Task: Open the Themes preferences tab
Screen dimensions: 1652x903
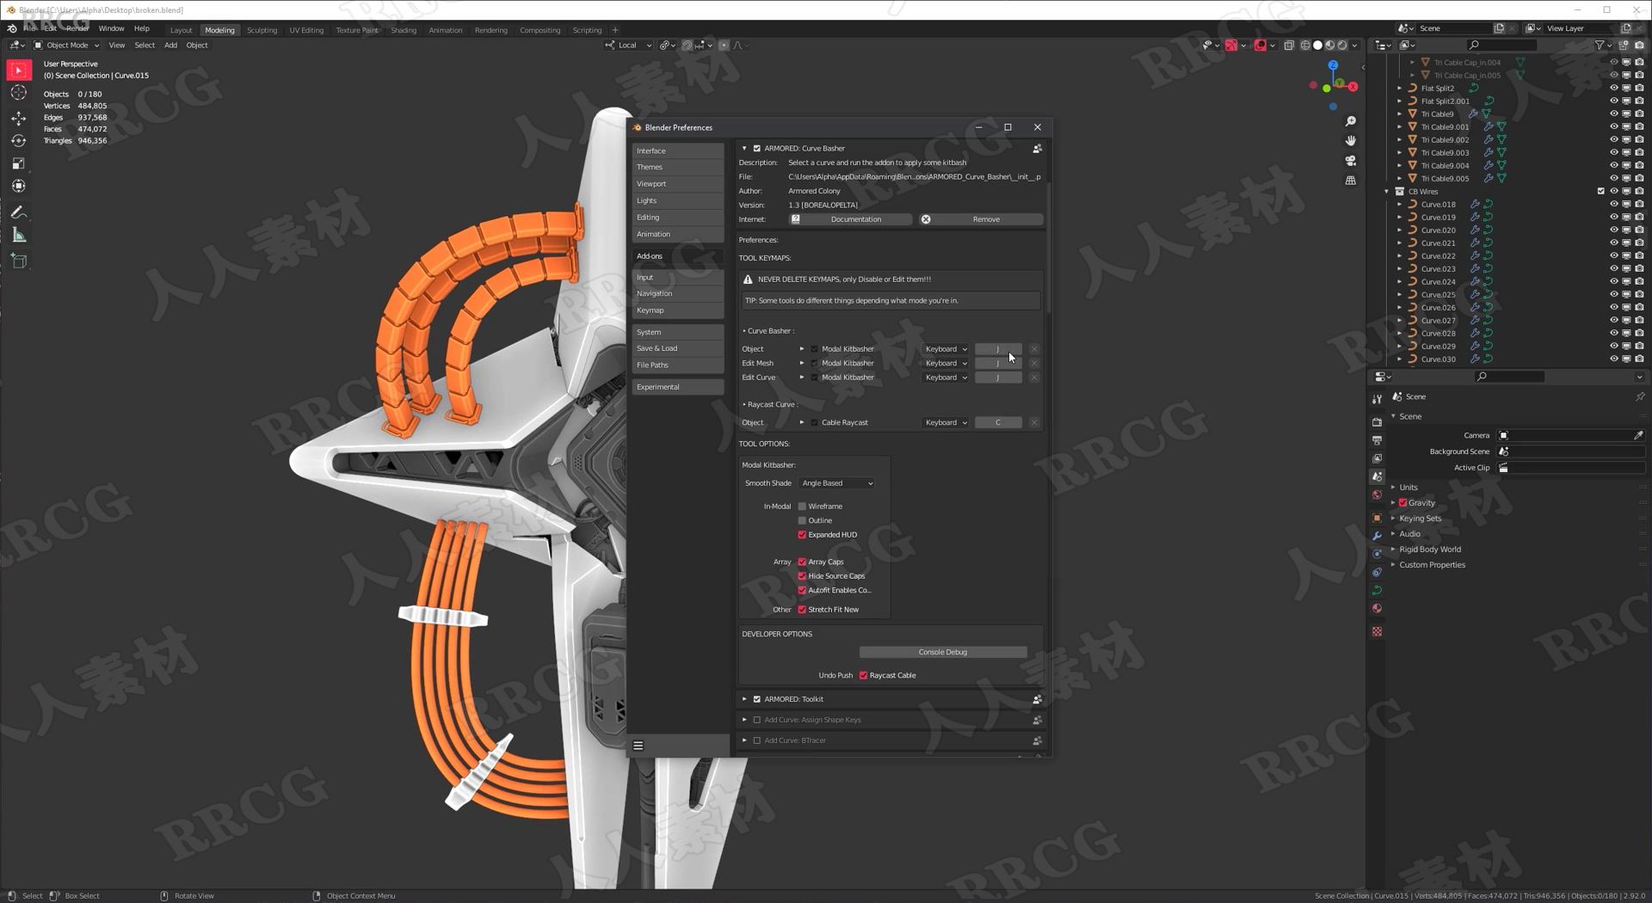Action: point(678,168)
